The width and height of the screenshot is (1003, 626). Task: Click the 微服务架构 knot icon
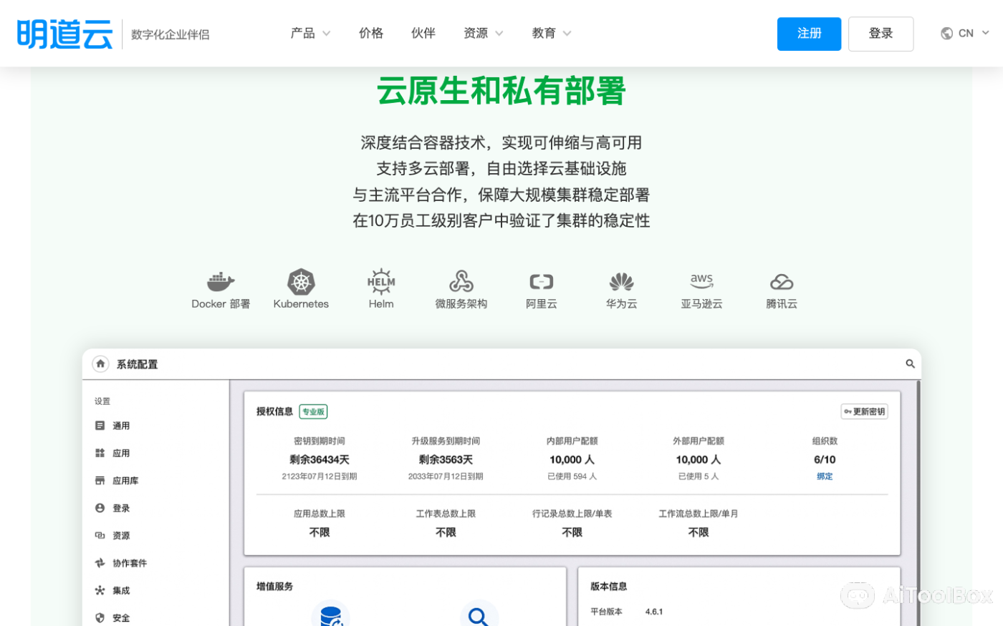tap(461, 282)
